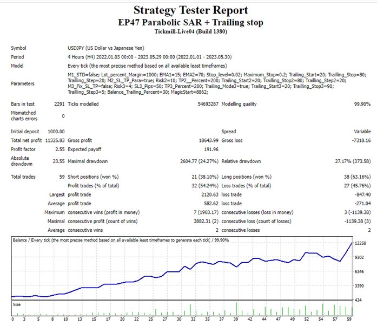This screenshot has width=377, height=325.
Task: Click the maximal consecutive loss value -1139.38 (3)
Action: [358, 221]
